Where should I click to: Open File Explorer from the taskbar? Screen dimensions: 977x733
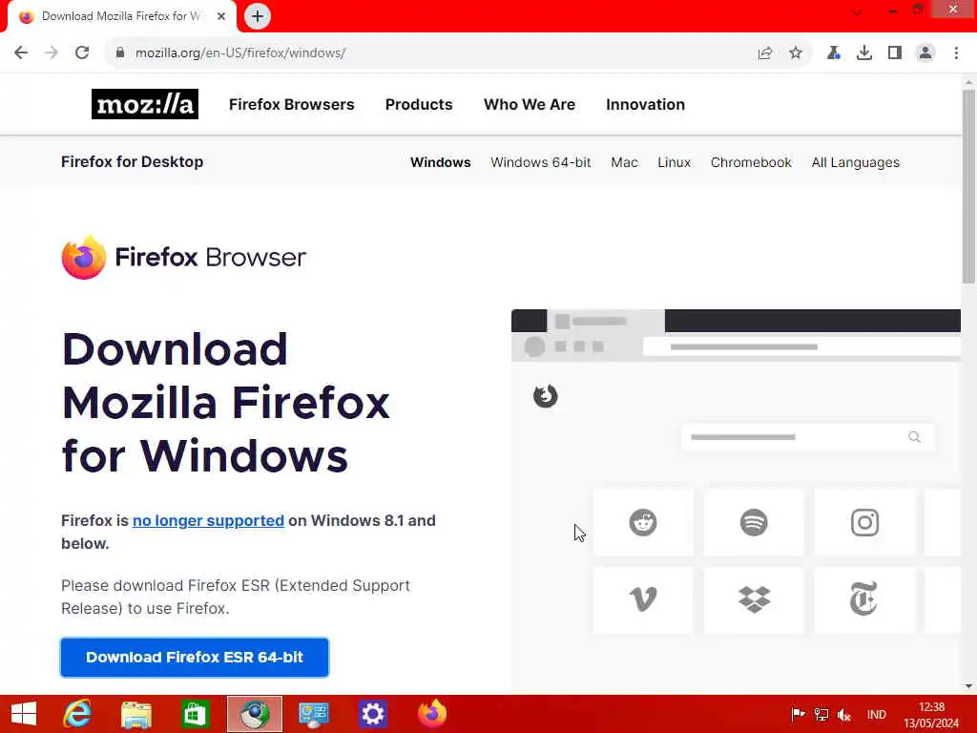click(x=136, y=714)
